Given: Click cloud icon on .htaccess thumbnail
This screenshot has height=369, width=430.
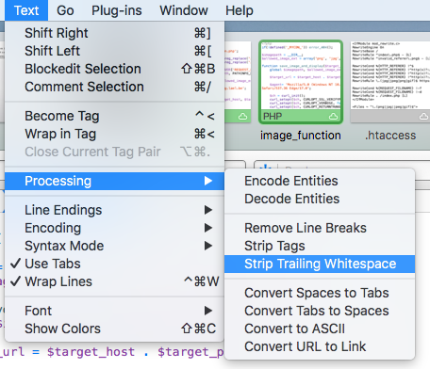Looking at the screenshot, I should 424,117.
